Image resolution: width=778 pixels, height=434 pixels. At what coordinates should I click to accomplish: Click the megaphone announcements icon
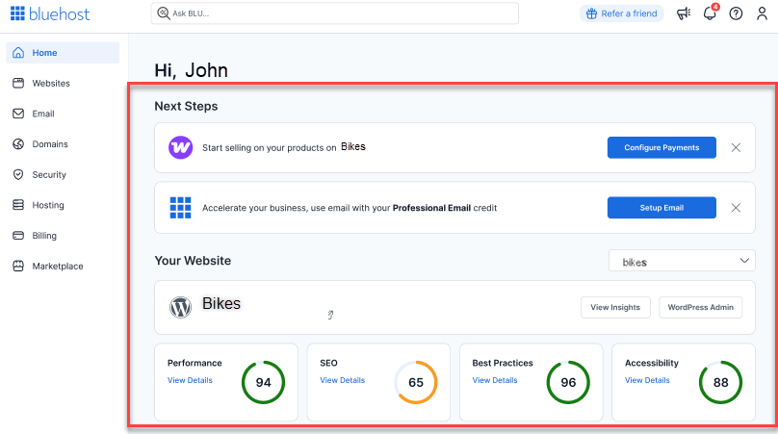pos(684,13)
